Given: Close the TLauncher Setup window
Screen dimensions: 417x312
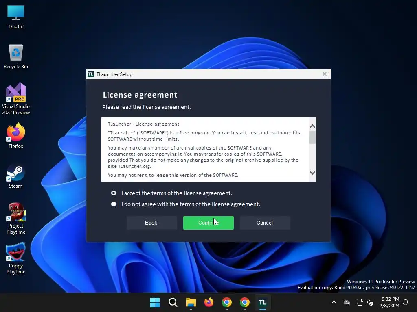Looking at the screenshot, I should (x=325, y=74).
